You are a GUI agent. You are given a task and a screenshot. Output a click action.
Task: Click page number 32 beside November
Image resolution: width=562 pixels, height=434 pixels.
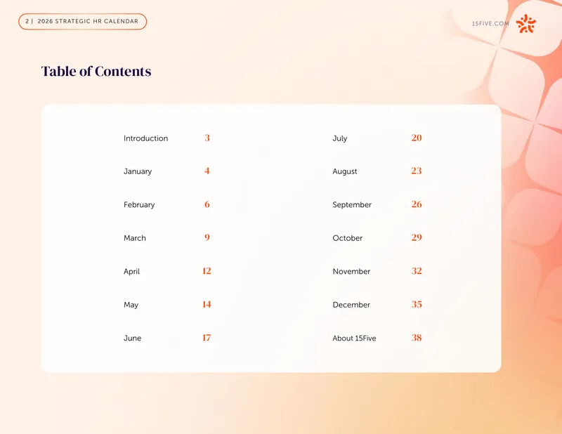tap(417, 271)
